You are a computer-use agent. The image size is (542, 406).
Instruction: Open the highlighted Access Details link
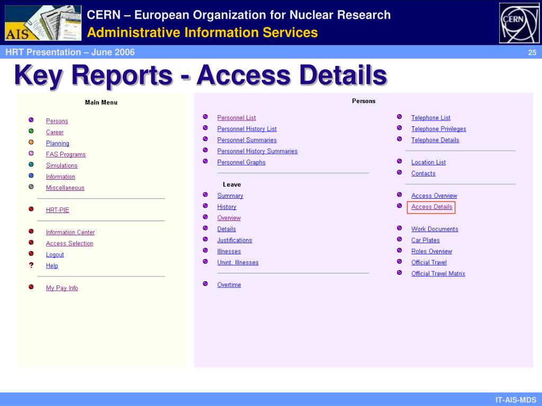pyautogui.click(x=432, y=207)
